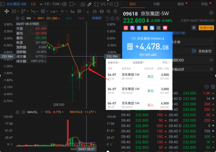Viewport: 216px width, 152px height.
Task: Remove the MAVOL indicator with X icon
Action: pyautogui.click(x=24, y=112)
